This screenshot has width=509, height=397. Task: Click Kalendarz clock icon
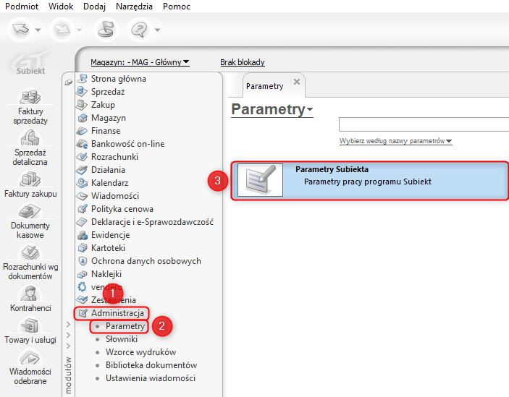click(82, 183)
